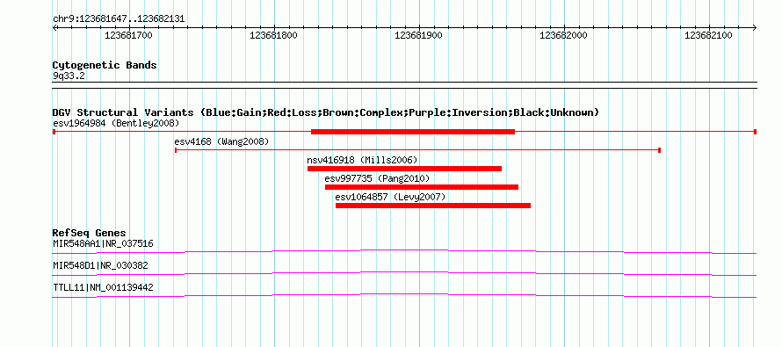Open variant label nsv416918 (Mills2006)

(x=362, y=160)
